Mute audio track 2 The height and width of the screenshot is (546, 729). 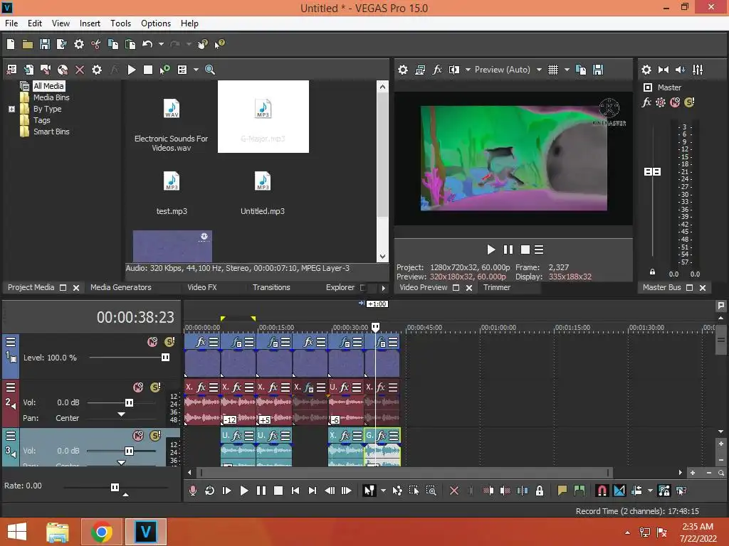(x=138, y=387)
